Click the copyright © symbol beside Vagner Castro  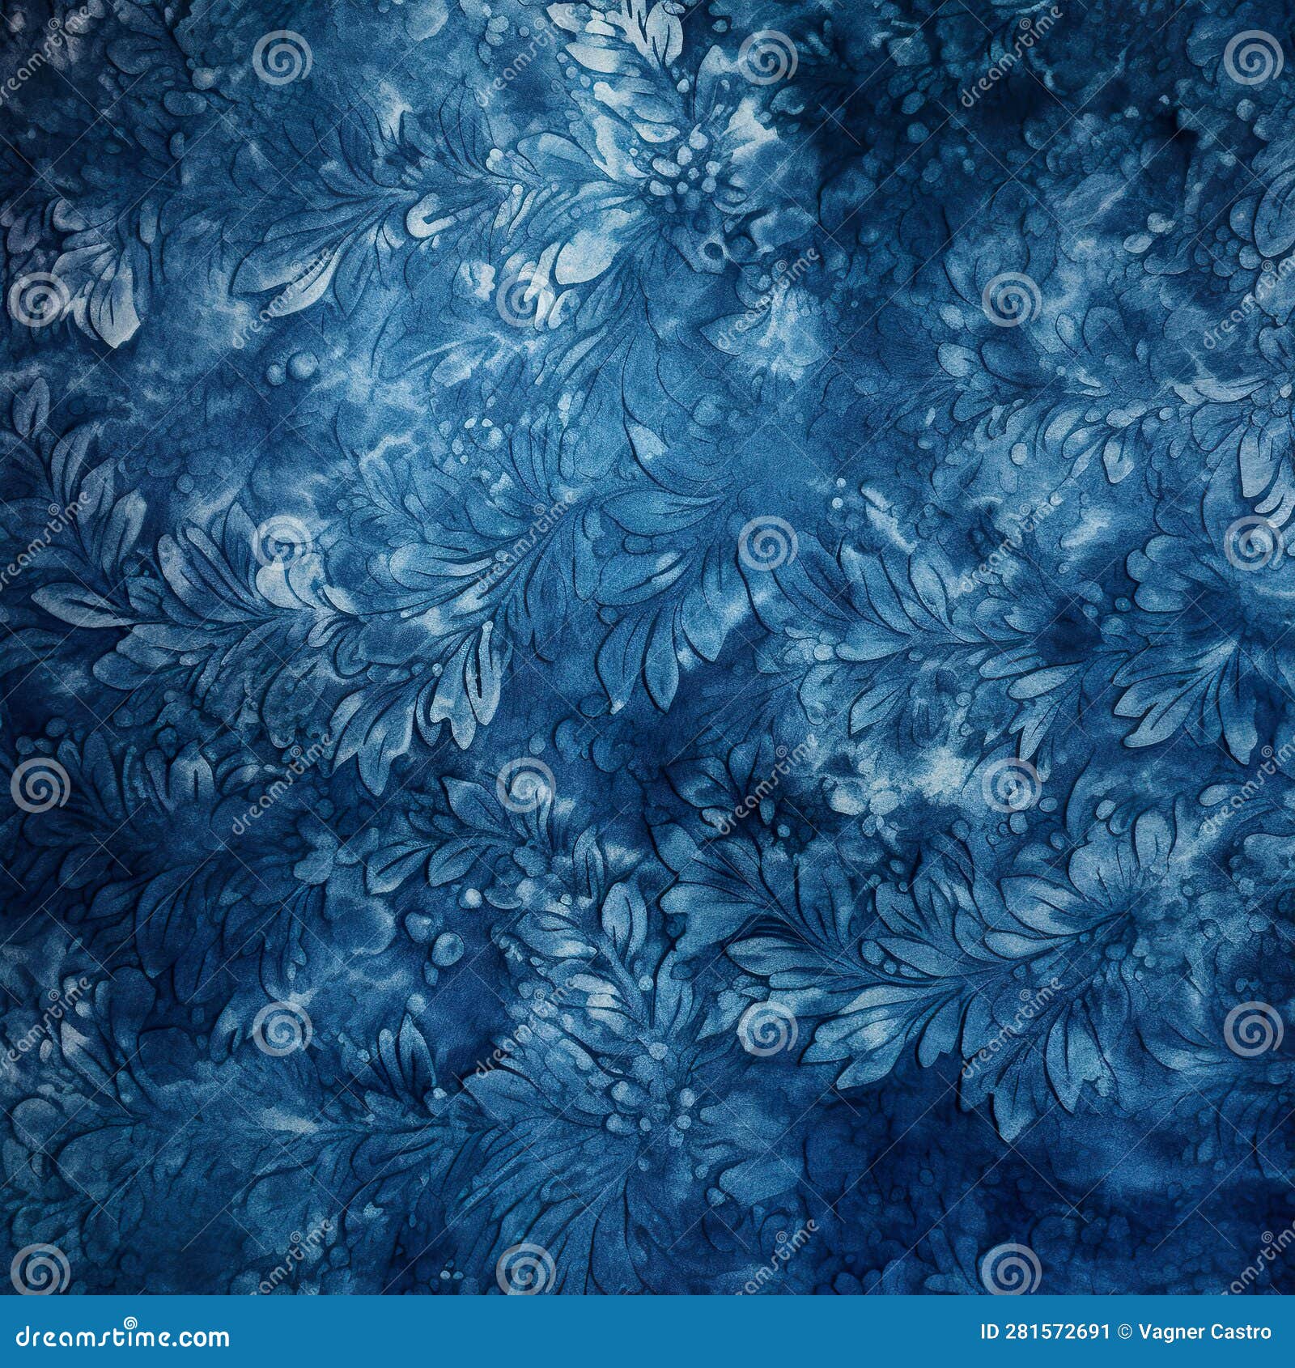click(x=1127, y=1336)
